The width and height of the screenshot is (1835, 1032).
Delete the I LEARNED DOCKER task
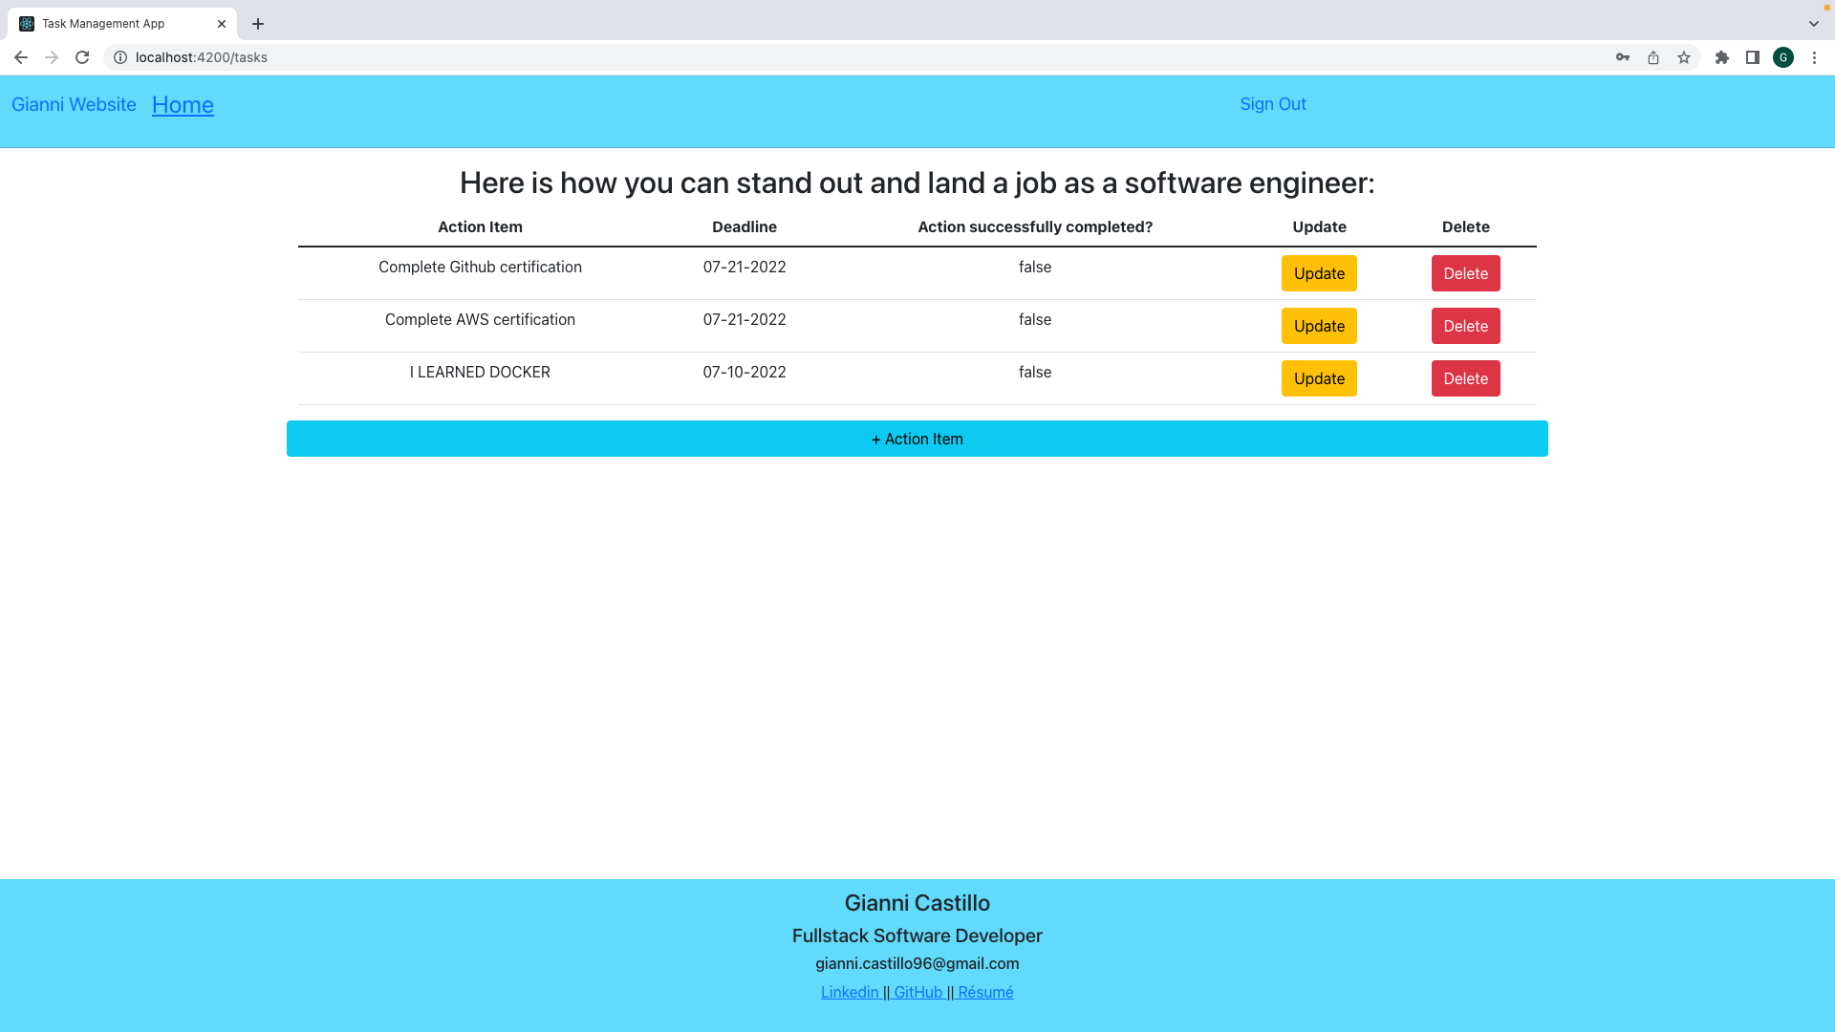pos(1465,378)
